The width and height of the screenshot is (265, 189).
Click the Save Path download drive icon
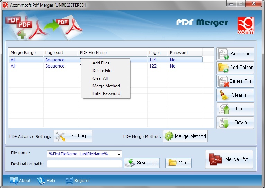pos(130,163)
